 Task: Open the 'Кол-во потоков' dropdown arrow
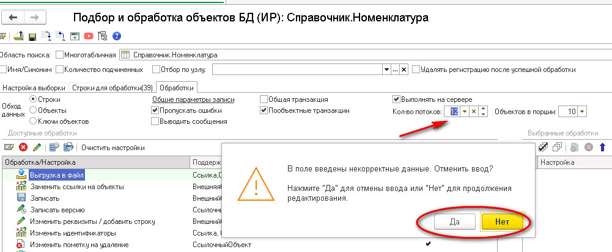465,112
